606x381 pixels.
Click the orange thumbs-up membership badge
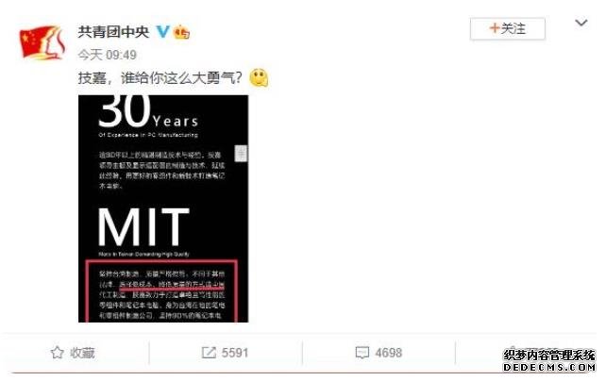181,32
